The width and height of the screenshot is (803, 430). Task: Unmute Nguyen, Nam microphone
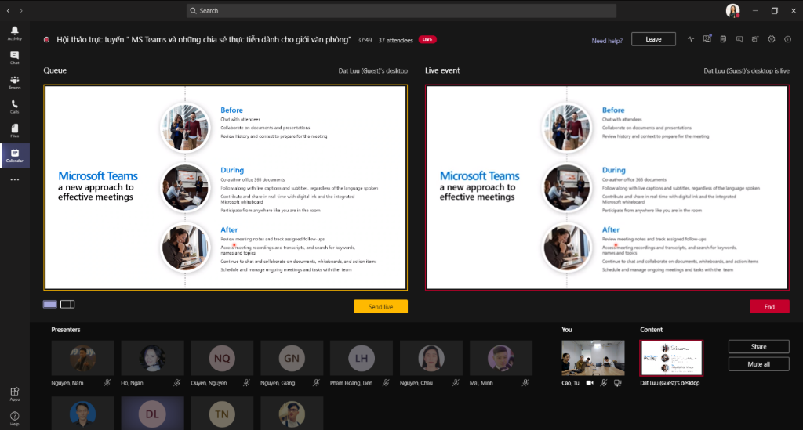107,382
